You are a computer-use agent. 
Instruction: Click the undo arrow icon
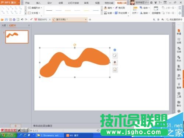point(22,20)
